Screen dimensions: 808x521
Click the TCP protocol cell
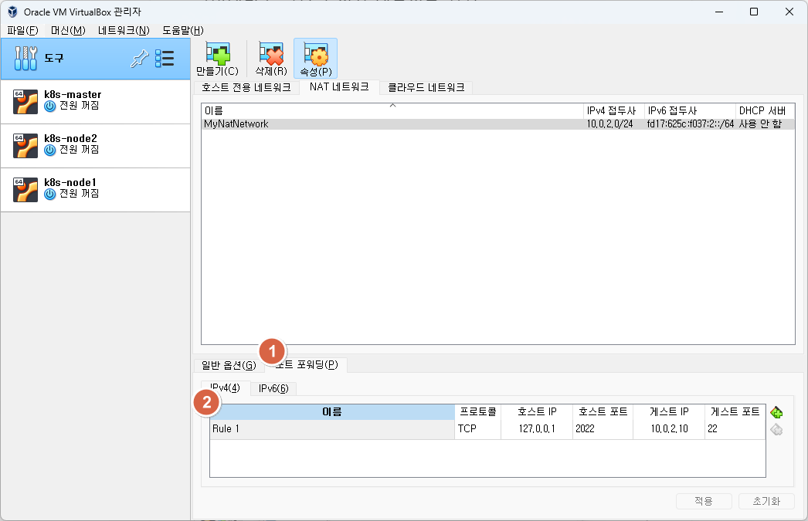pos(477,429)
